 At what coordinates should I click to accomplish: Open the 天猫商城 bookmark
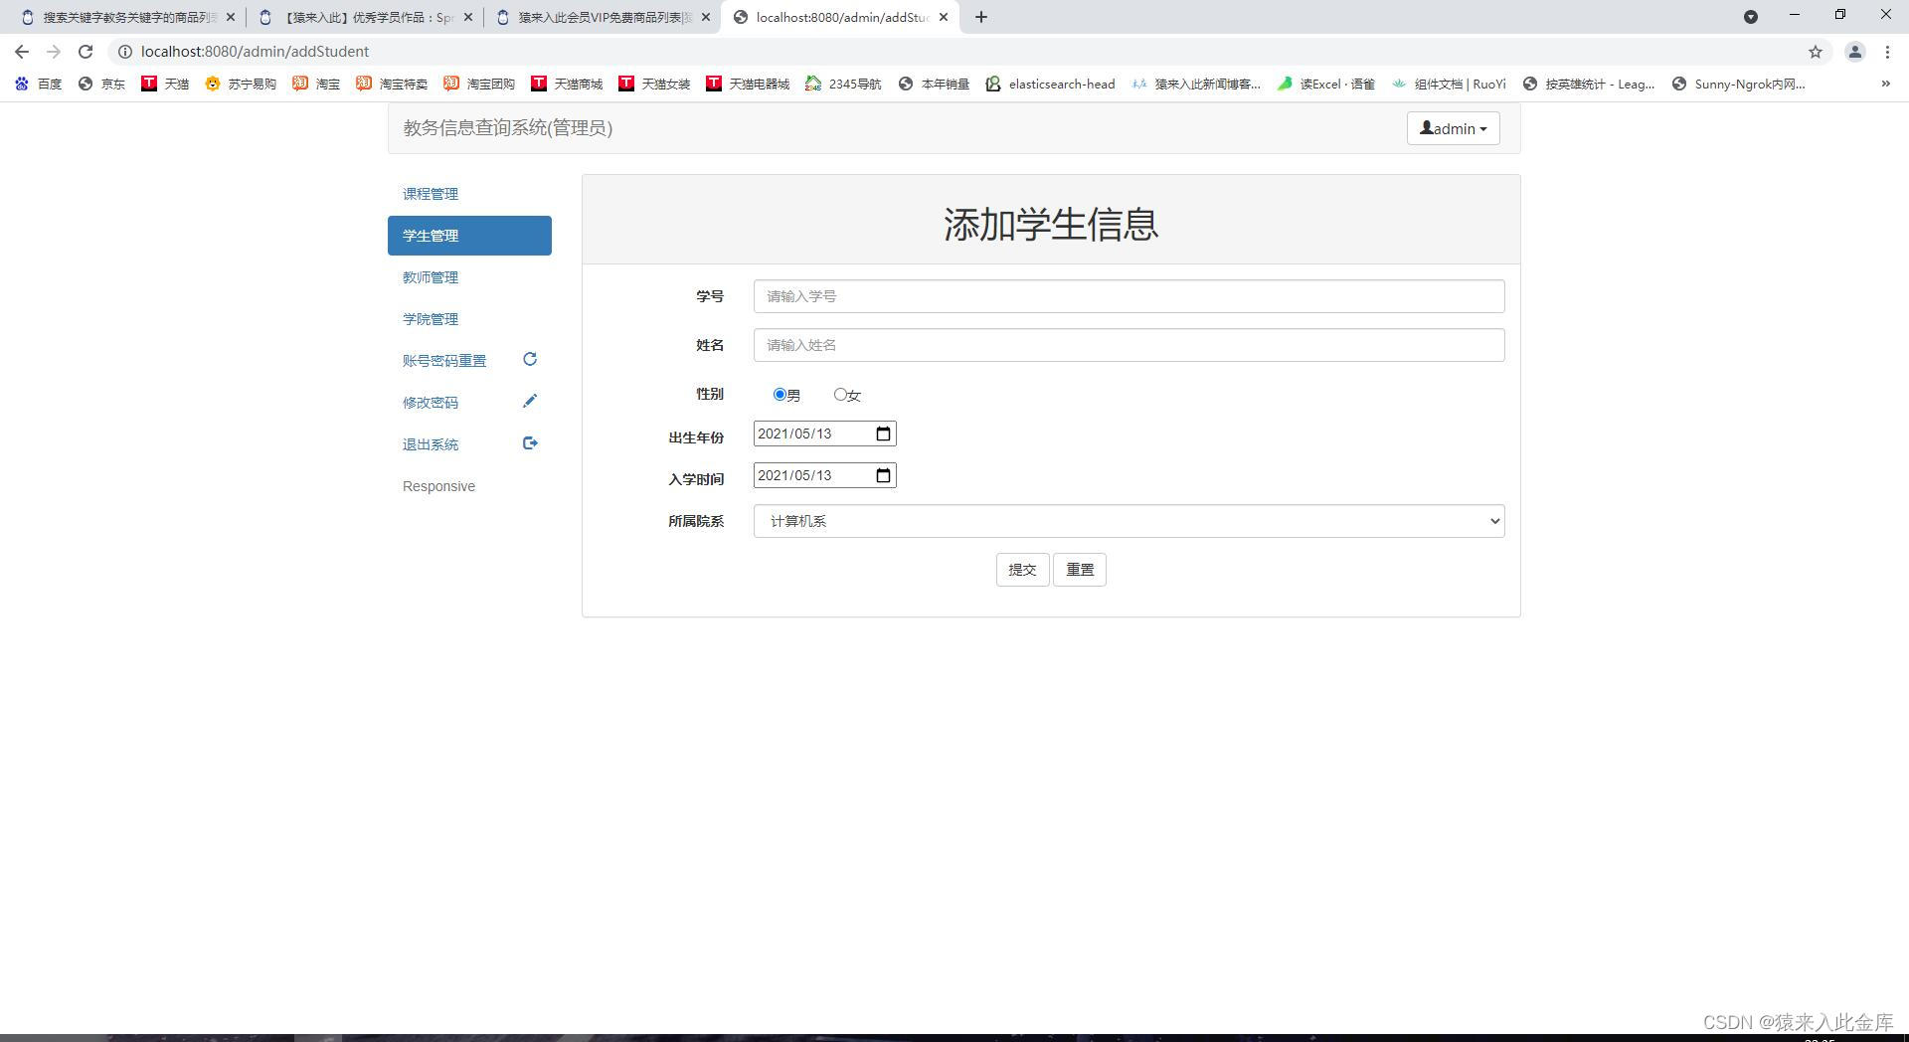567,84
